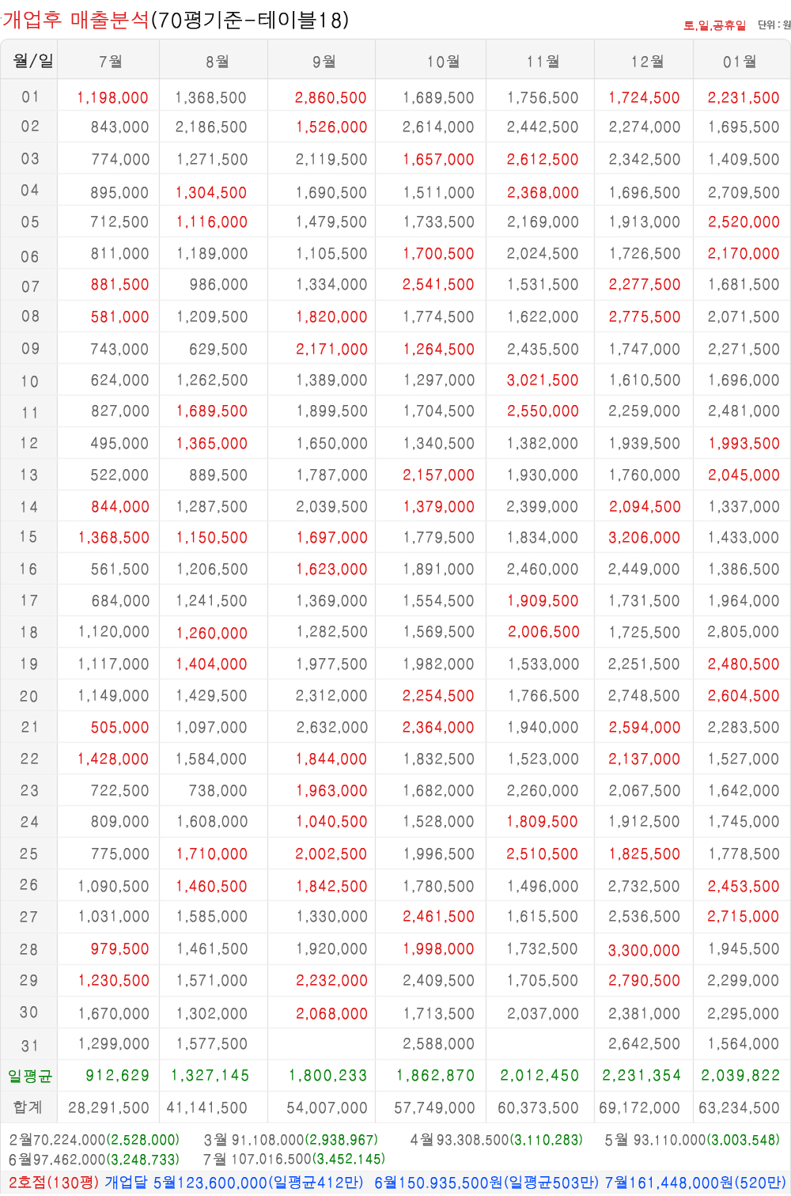Select the blue figure 161,448,000원

681,1183
